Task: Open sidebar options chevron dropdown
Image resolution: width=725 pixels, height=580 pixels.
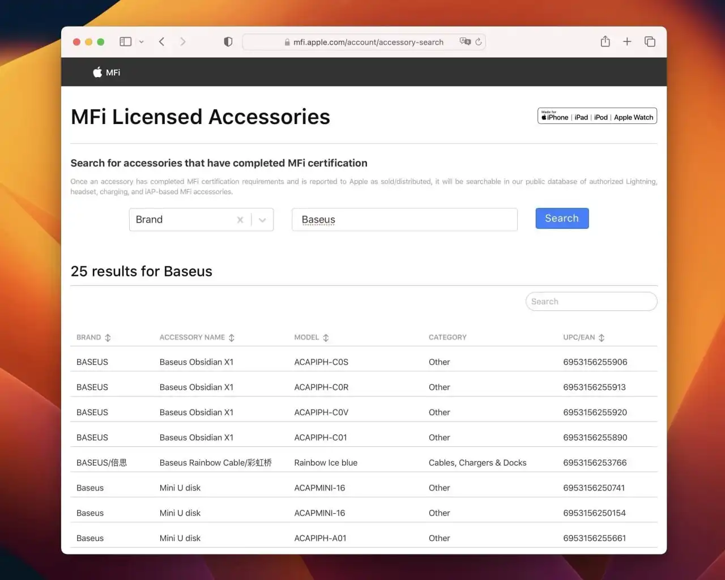Action: point(142,42)
